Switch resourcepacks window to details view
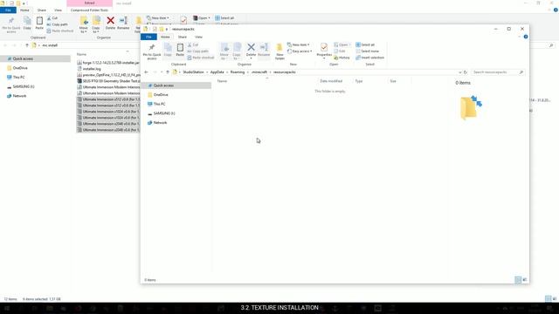The image size is (559, 314). [518, 280]
